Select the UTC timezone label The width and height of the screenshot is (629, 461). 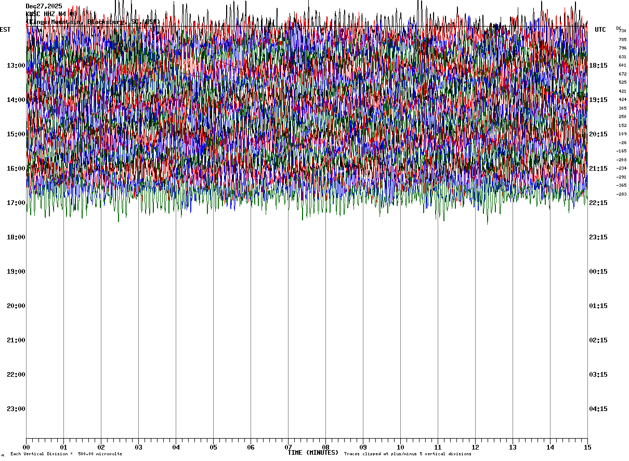[600, 30]
